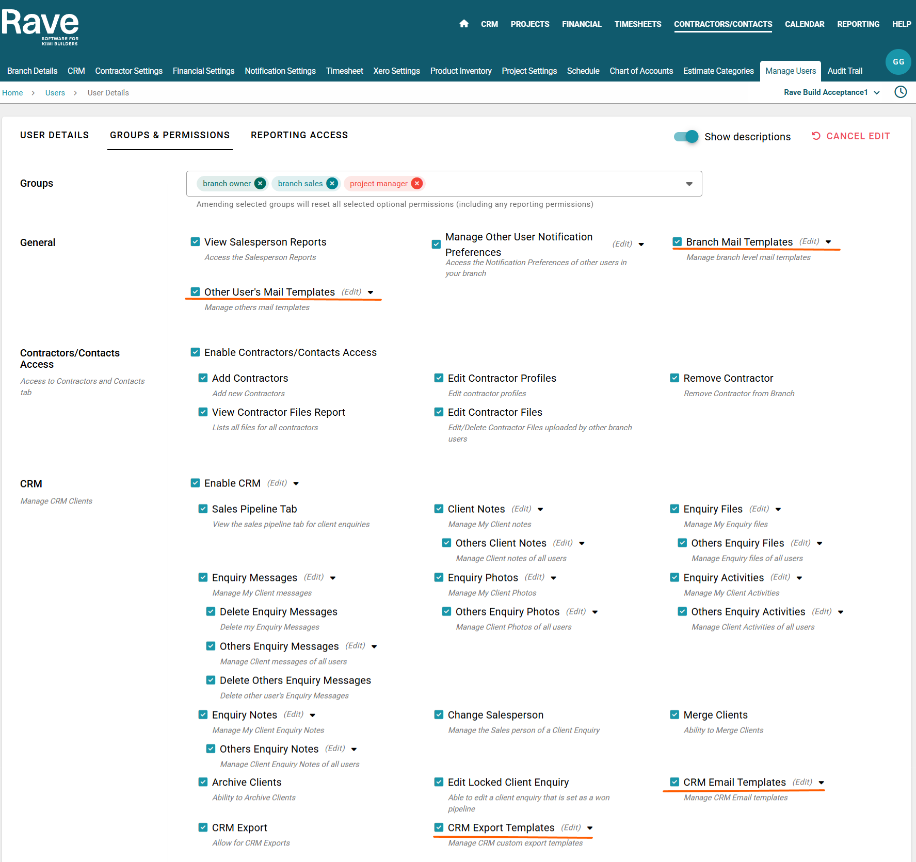Click the Cancel Edit undo button
This screenshot has width=916, height=862.
click(x=850, y=136)
